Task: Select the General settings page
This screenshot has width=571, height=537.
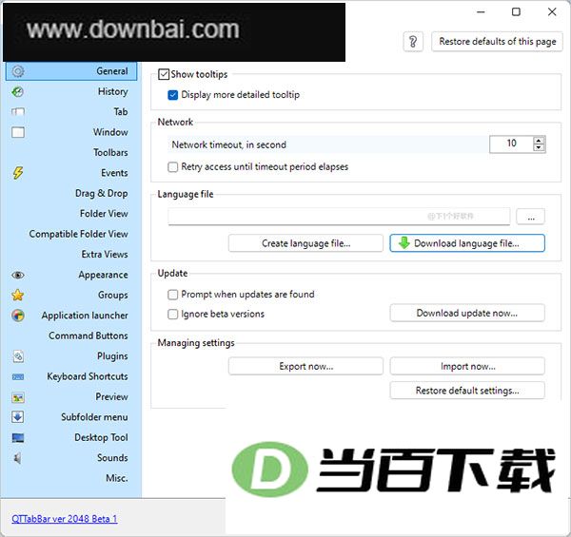Action: click(71, 71)
